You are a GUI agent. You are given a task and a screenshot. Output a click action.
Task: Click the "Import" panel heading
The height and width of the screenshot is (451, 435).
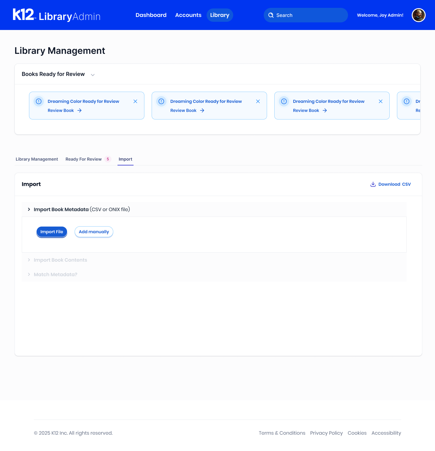click(x=31, y=184)
